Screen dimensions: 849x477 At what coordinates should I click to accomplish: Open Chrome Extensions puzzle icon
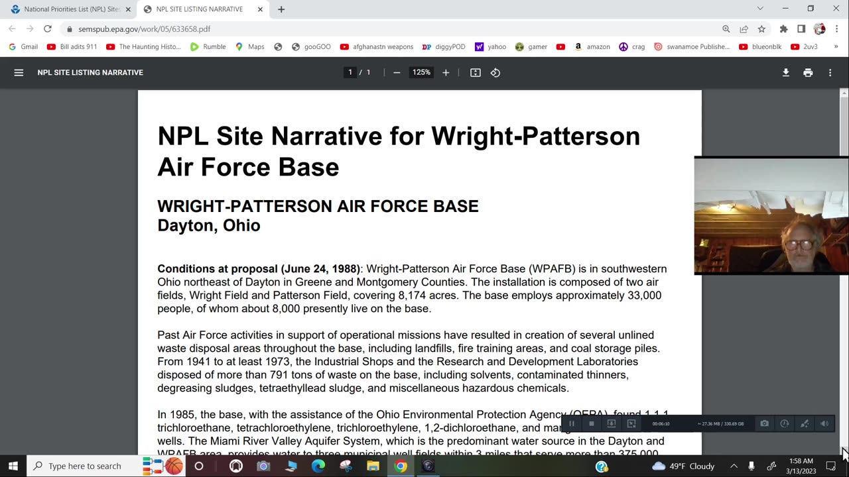pos(784,28)
